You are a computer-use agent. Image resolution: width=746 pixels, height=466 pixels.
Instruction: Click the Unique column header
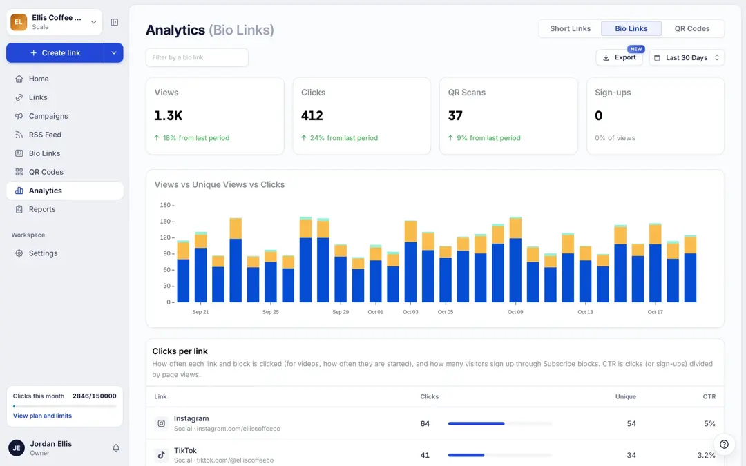[x=626, y=396]
